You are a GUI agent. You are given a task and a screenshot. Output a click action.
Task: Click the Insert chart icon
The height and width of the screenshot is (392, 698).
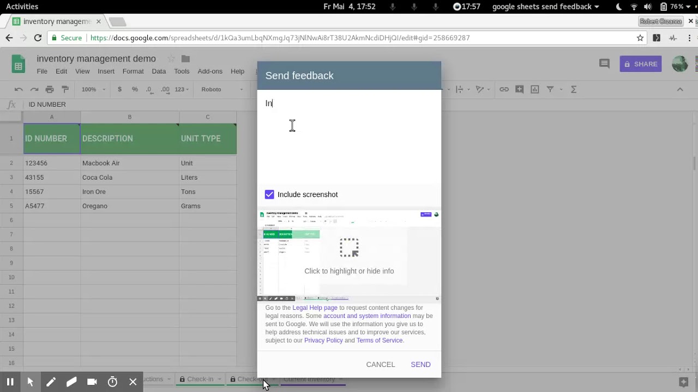(x=534, y=89)
